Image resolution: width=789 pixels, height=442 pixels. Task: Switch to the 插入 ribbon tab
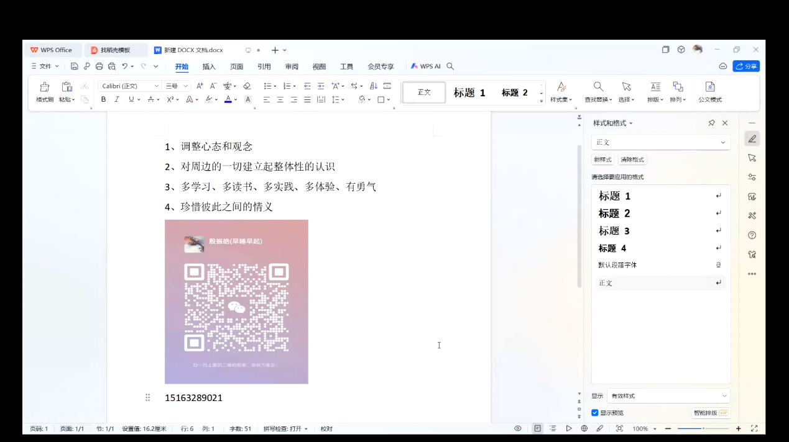coord(209,66)
